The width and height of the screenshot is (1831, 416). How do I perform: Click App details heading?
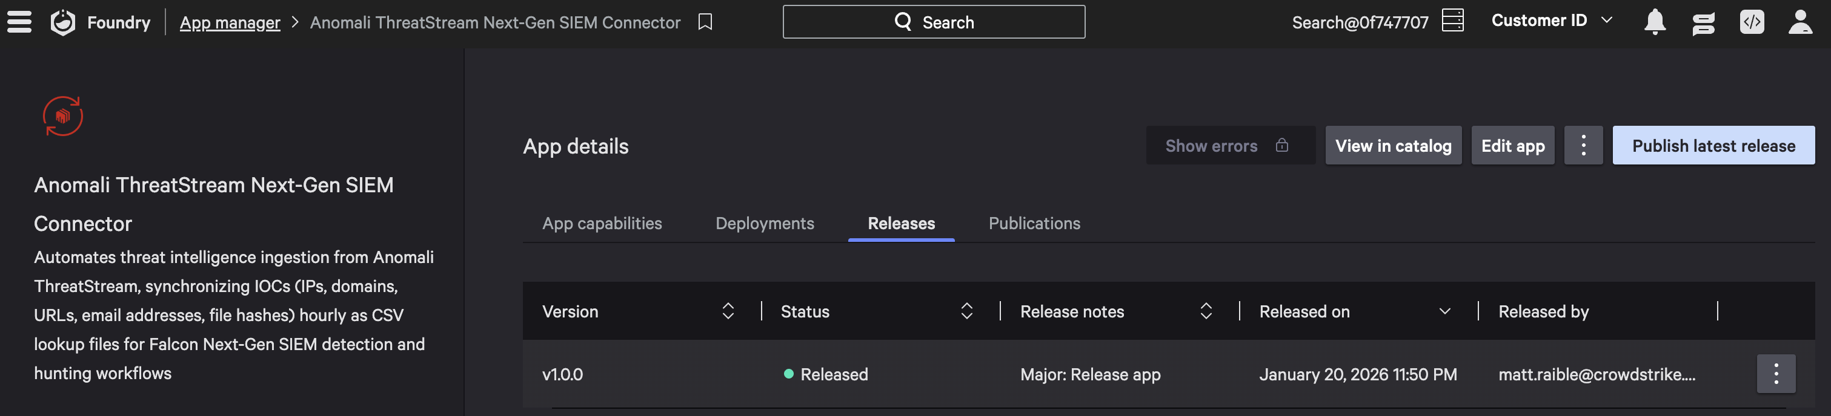point(576,146)
